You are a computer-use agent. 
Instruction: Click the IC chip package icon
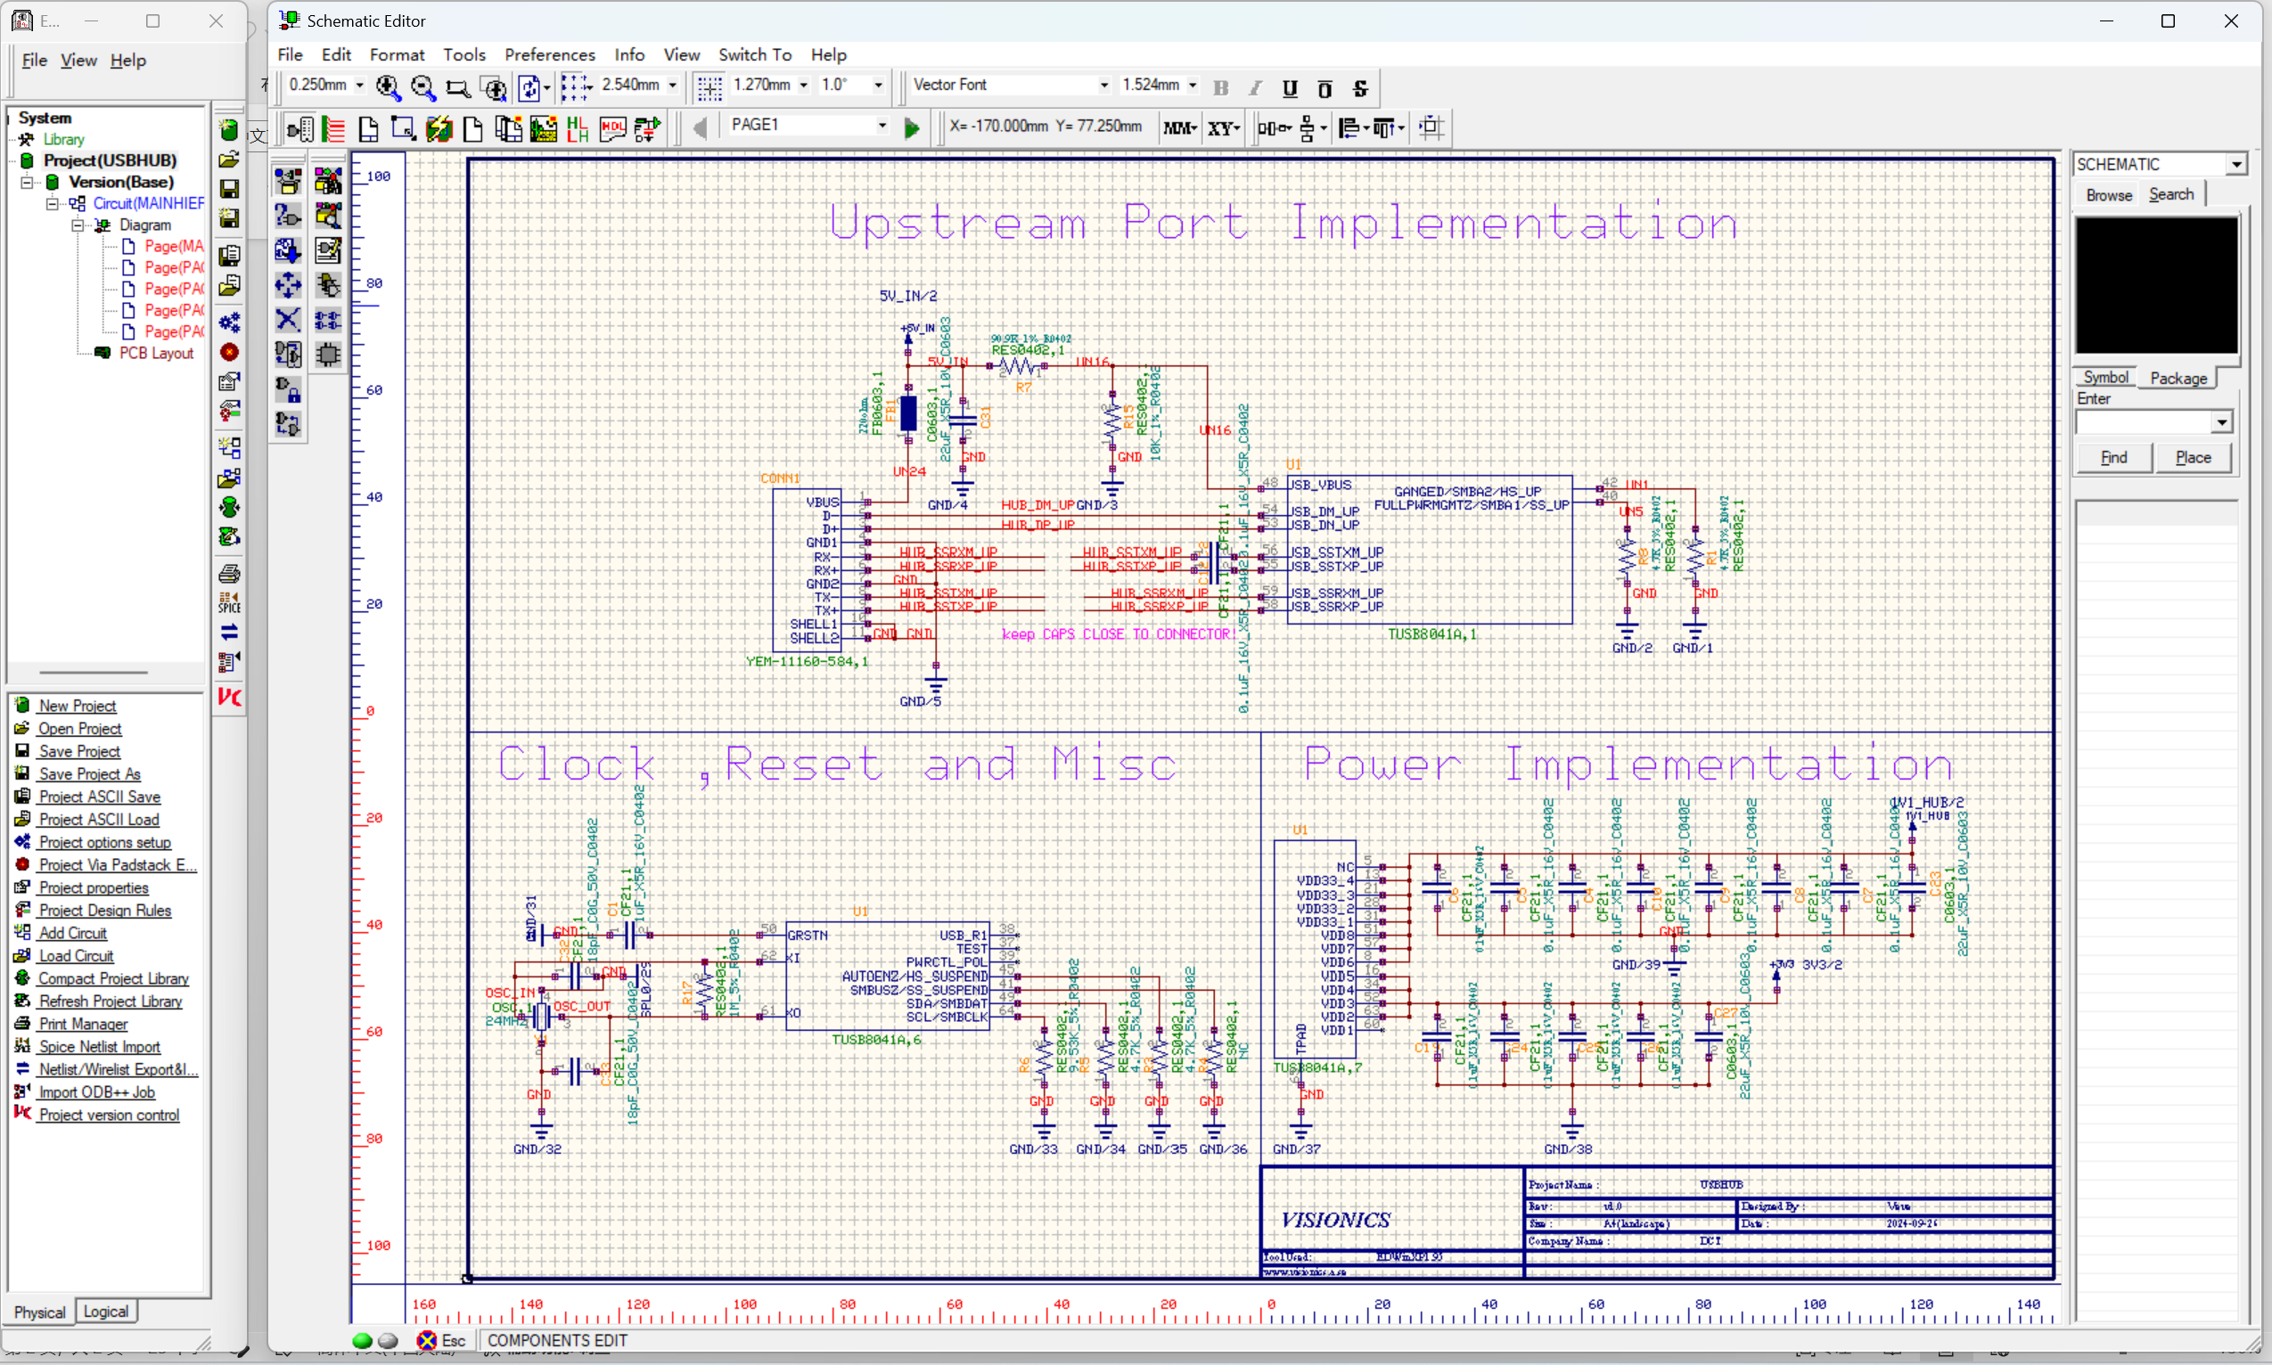point(329,354)
